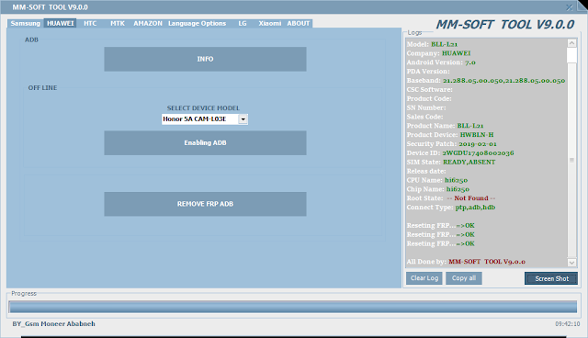Click the SELECT DEVICE MODEL label
This screenshot has height=338, width=588.
click(x=203, y=107)
